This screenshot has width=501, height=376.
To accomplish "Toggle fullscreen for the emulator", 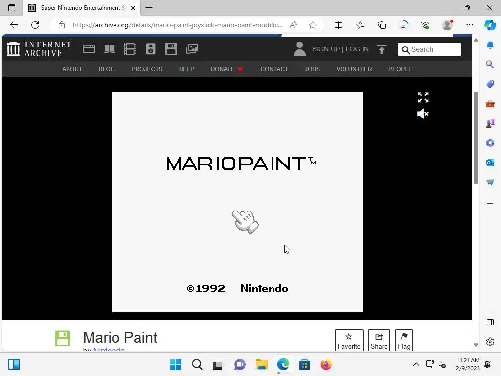I will pyautogui.click(x=423, y=97).
